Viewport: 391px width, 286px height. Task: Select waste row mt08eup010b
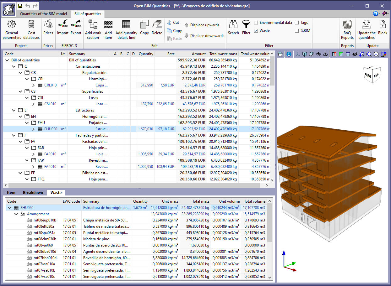pos(137,220)
